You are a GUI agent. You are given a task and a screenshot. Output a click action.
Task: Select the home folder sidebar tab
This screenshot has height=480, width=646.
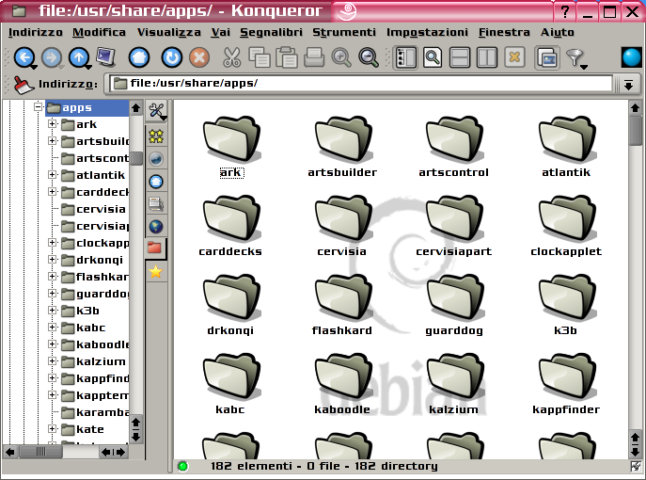point(156,182)
